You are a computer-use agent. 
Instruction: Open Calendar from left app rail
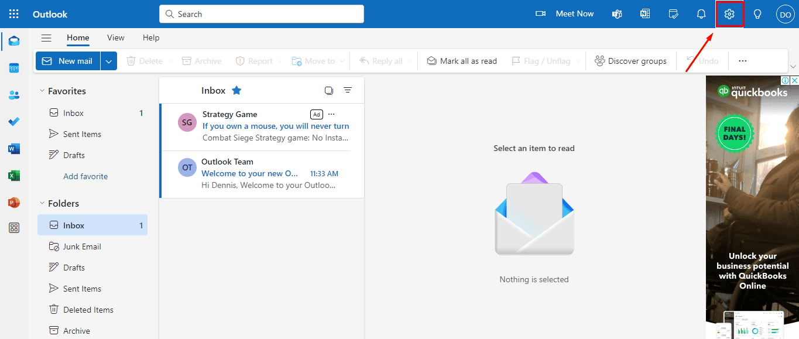pos(14,68)
